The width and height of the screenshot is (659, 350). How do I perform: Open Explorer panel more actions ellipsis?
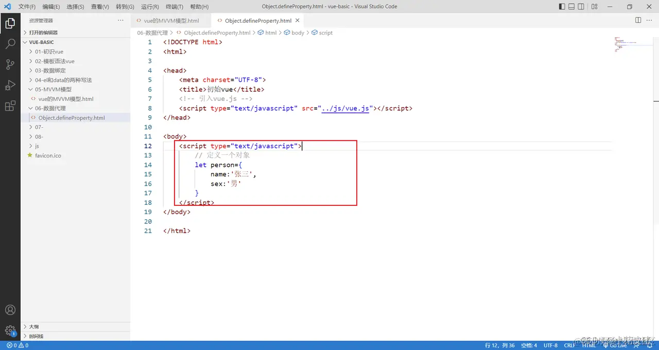pos(120,20)
